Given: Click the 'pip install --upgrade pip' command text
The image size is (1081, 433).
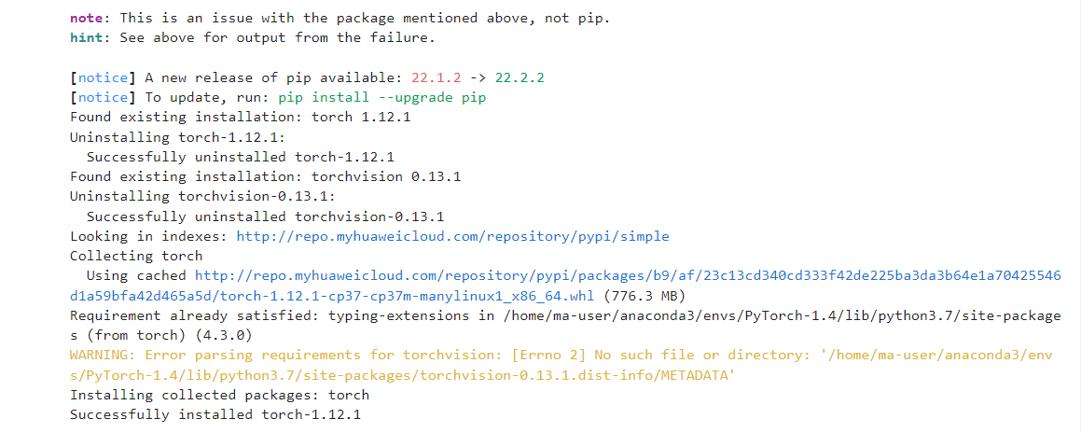Looking at the screenshot, I should 381,97.
